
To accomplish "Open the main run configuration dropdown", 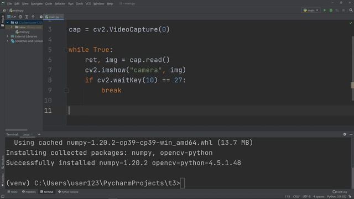I will pyautogui.click(x=311, y=11).
